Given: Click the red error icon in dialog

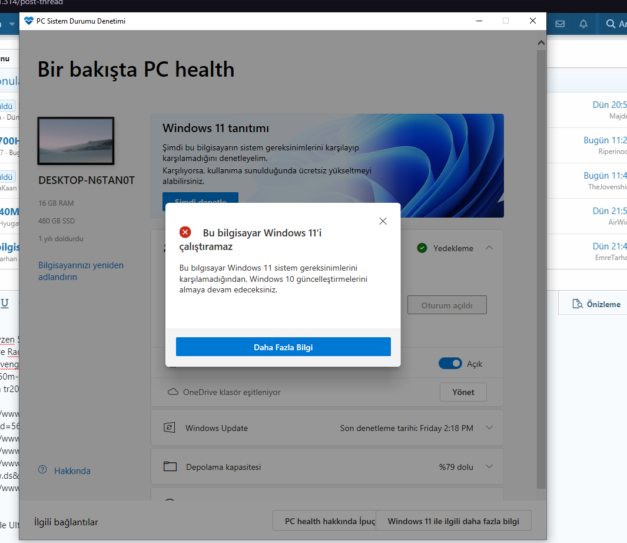Looking at the screenshot, I should (x=185, y=232).
